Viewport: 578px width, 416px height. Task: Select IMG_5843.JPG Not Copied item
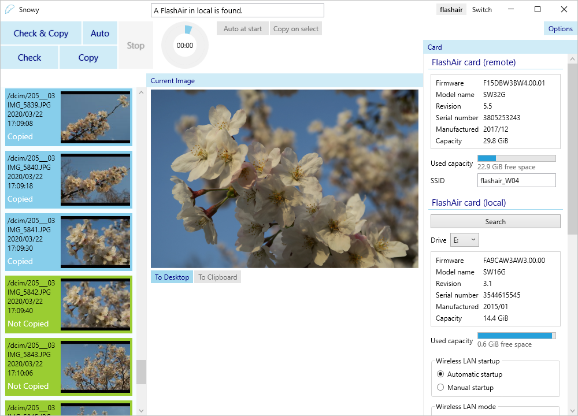(x=69, y=367)
